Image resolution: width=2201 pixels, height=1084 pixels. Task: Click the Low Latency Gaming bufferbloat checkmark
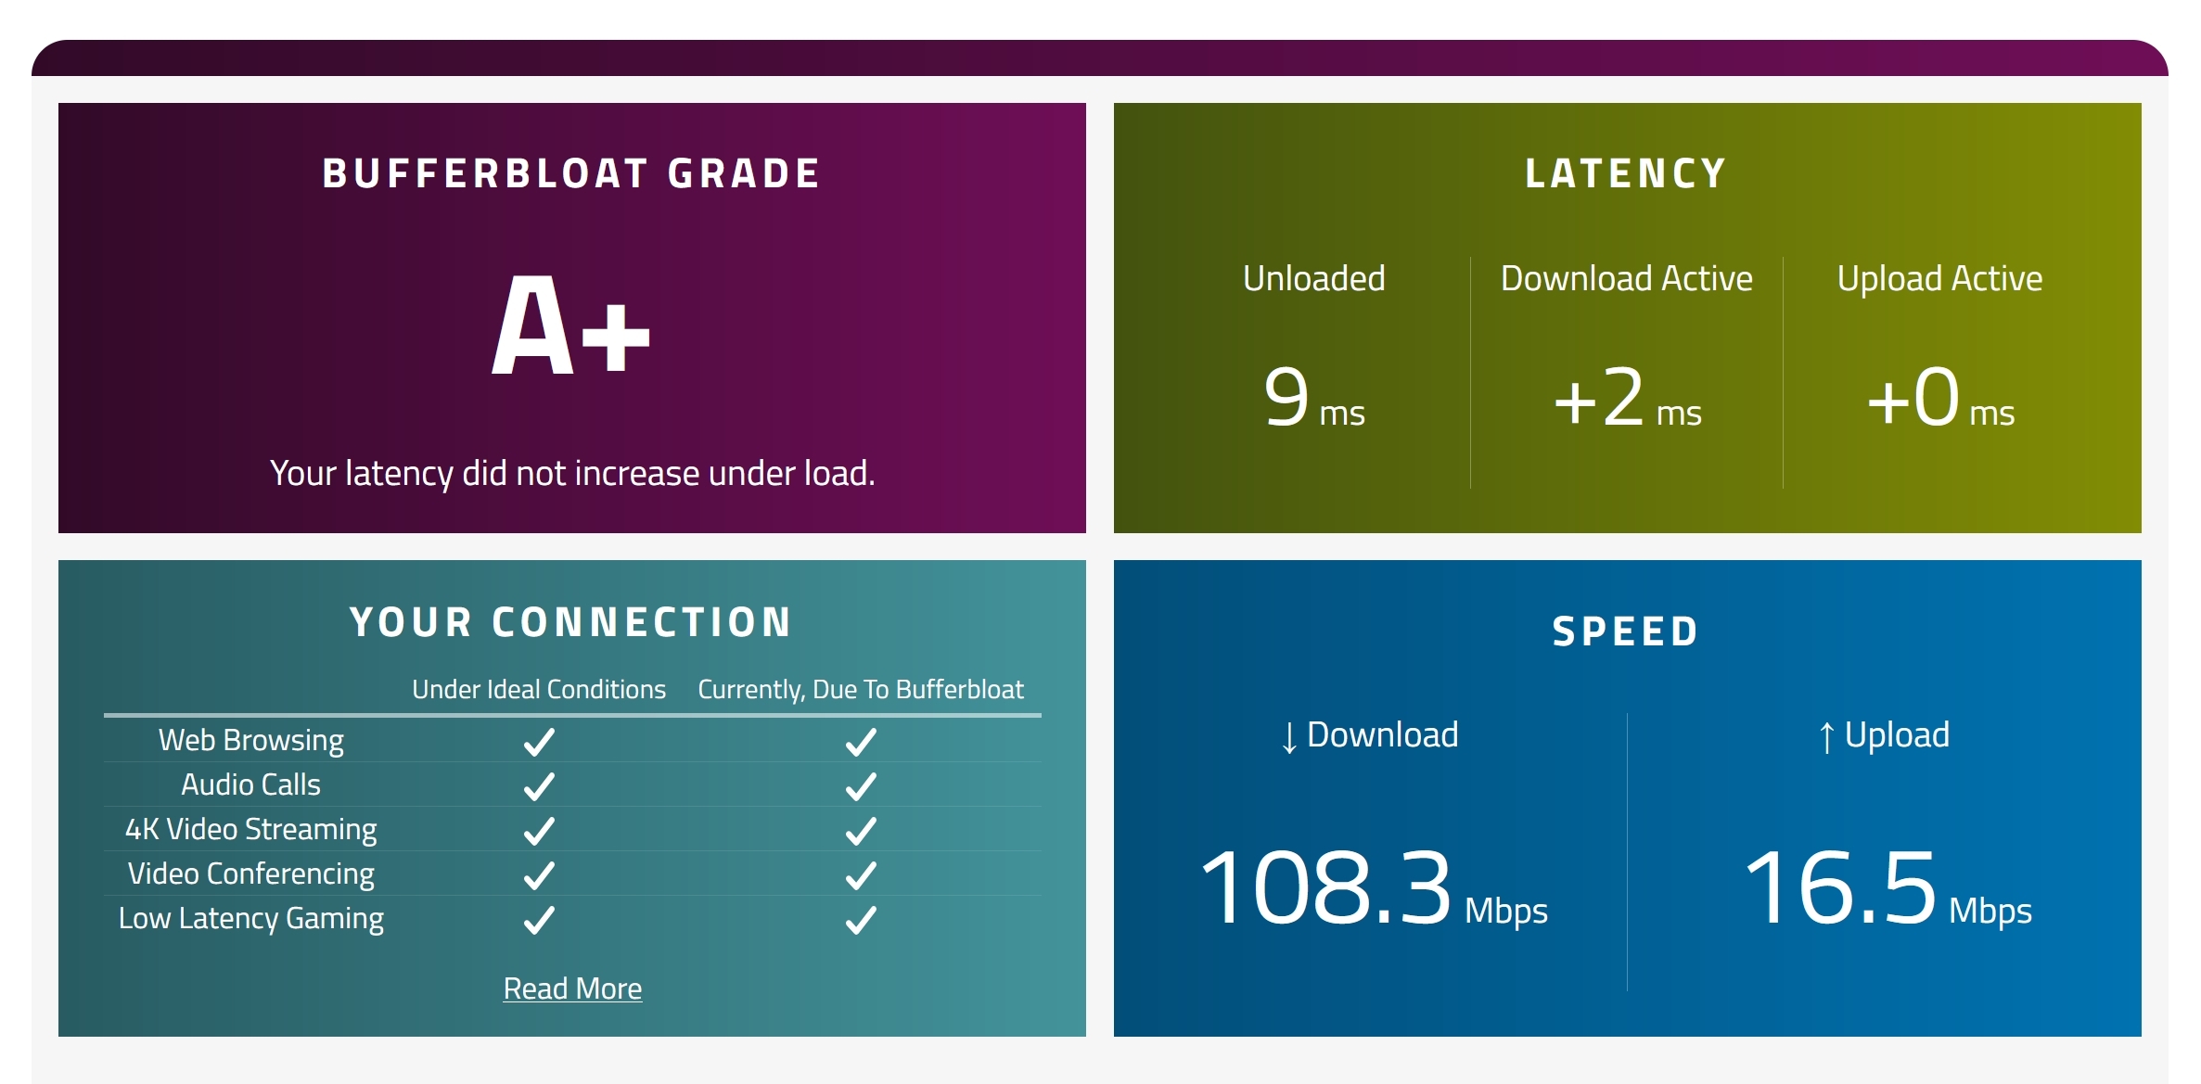click(x=861, y=920)
